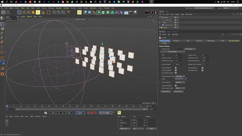Toggle the Use Animation checkbox
242x136 pixels.
(x=176, y=68)
